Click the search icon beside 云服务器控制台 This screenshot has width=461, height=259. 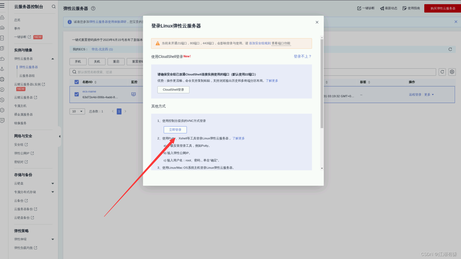pos(54,7)
